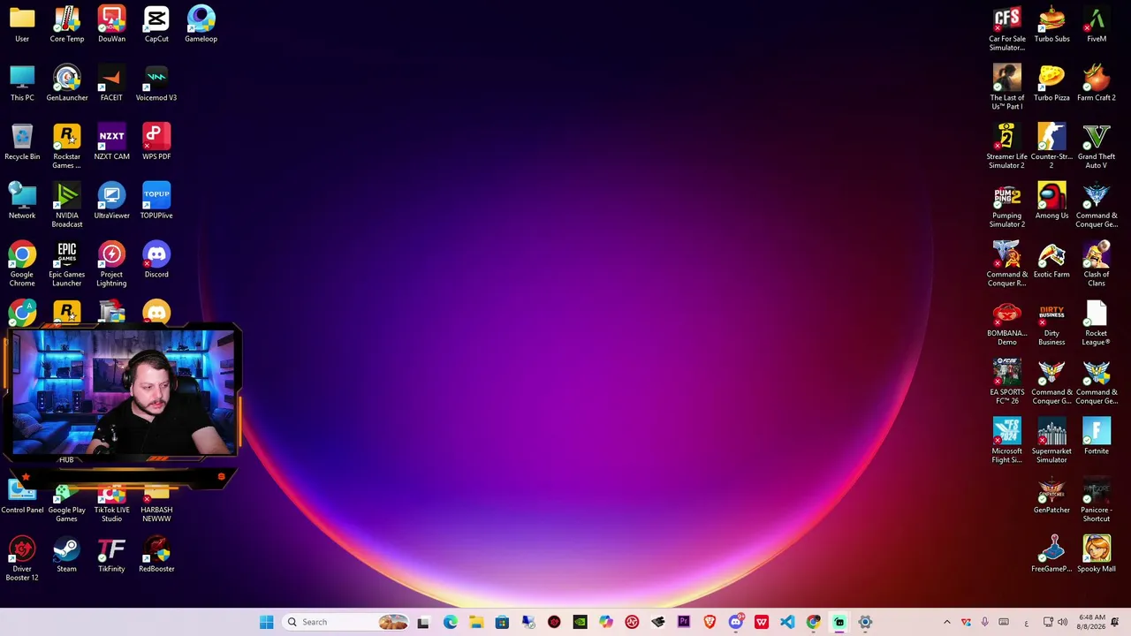1131x636 pixels.
Task: Open Windows Settings gear in the taskbar
Action: 865,622
